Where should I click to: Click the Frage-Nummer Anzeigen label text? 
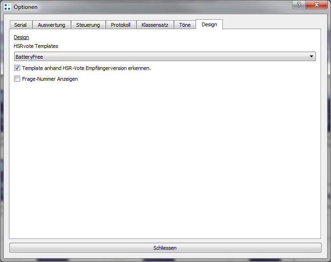pos(50,79)
